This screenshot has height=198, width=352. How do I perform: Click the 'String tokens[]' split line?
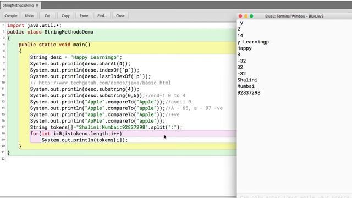[x=106, y=127]
